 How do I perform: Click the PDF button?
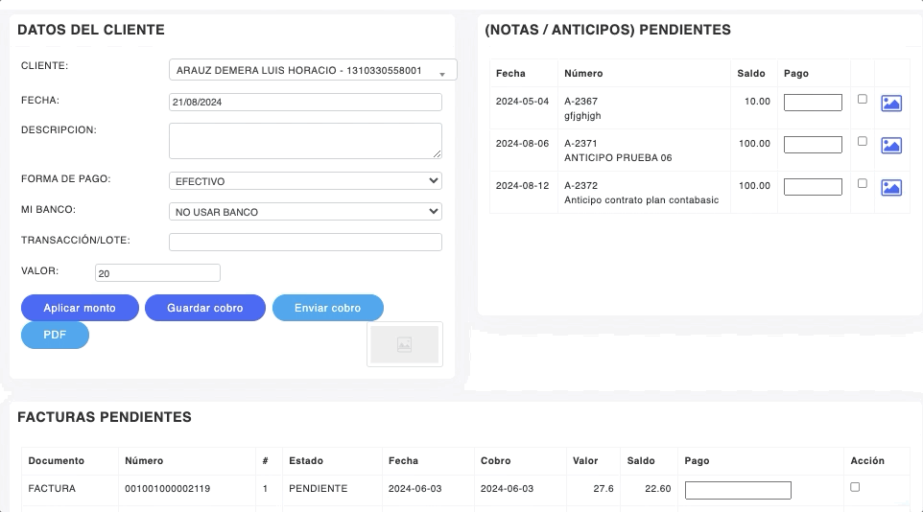[x=55, y=336]
